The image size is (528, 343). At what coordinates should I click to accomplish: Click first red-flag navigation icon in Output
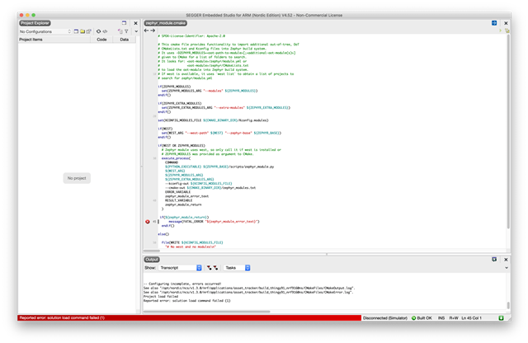(x=209, y=268)
